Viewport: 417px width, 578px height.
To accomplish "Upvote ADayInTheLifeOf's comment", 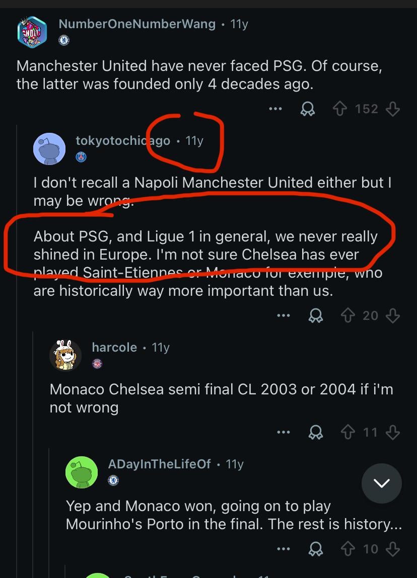I will coord(348,549).
